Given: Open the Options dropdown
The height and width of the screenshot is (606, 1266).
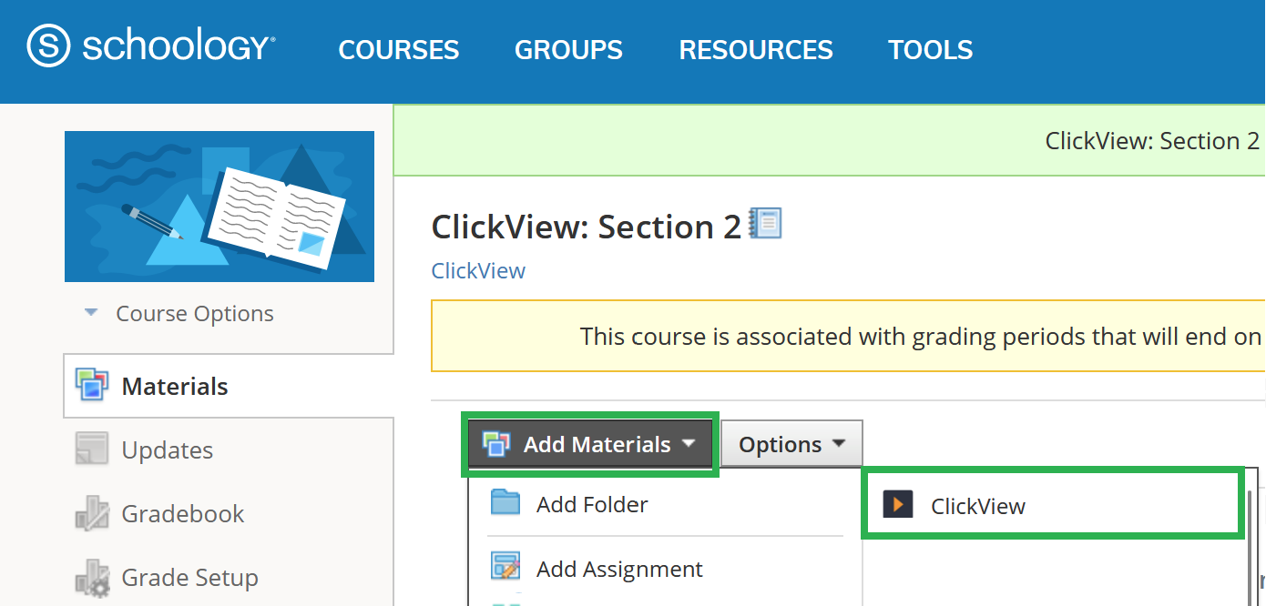Looking at the screenshot, I should (791, 444).
